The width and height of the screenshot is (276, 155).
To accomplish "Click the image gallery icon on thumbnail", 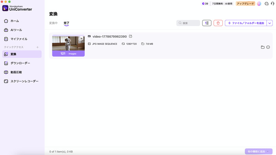I will 81,38.
